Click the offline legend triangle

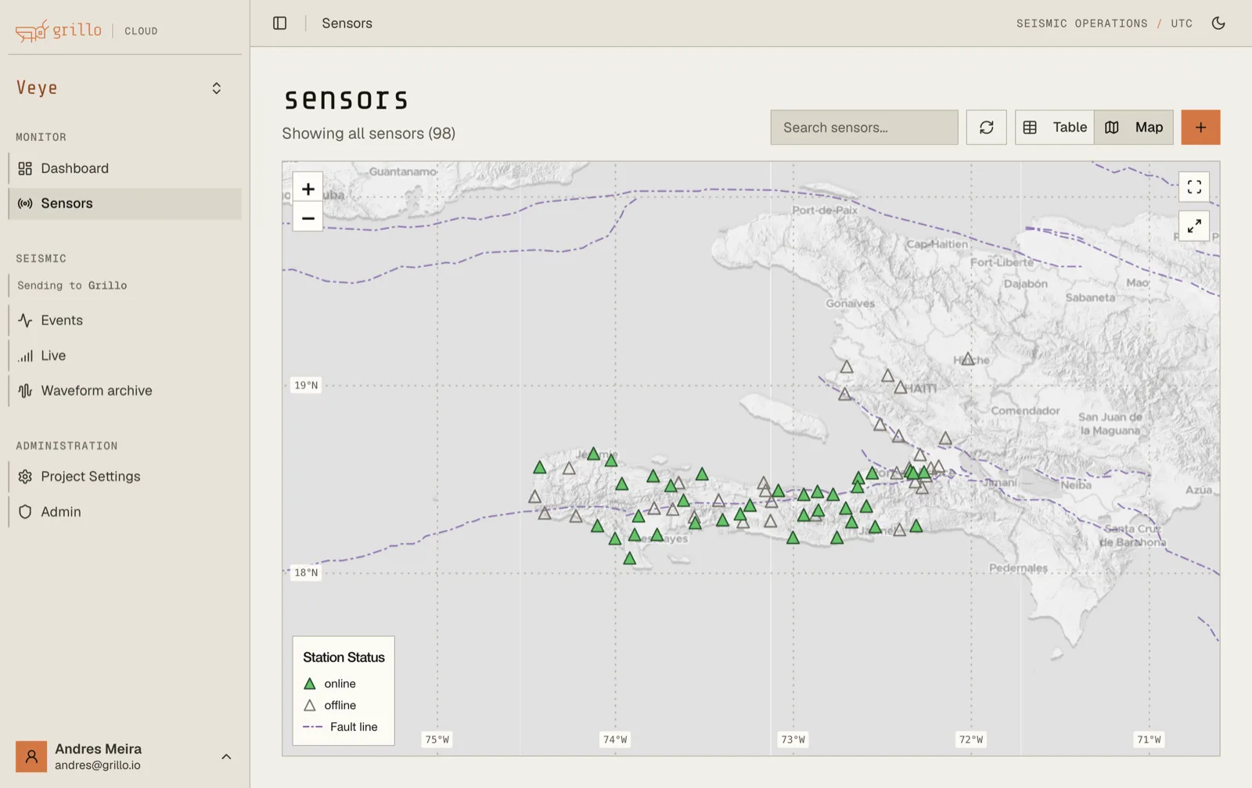(x=310, y=705)
